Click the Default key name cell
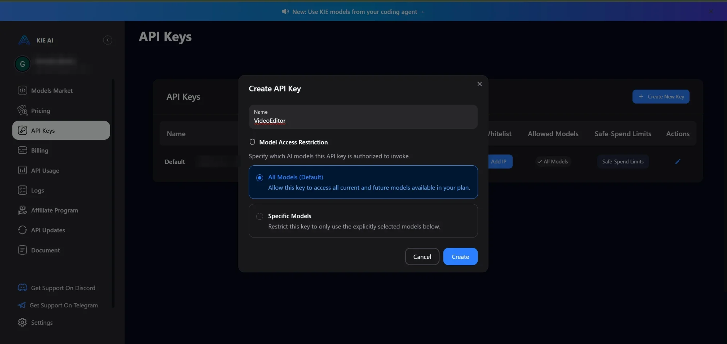This screenshot has width=727, height=344. (175, 162)
